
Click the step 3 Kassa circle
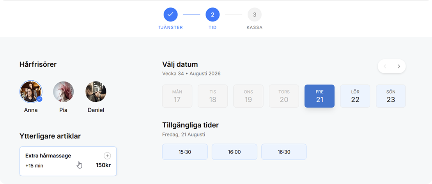pyautogui.click(x=255, y=14)
